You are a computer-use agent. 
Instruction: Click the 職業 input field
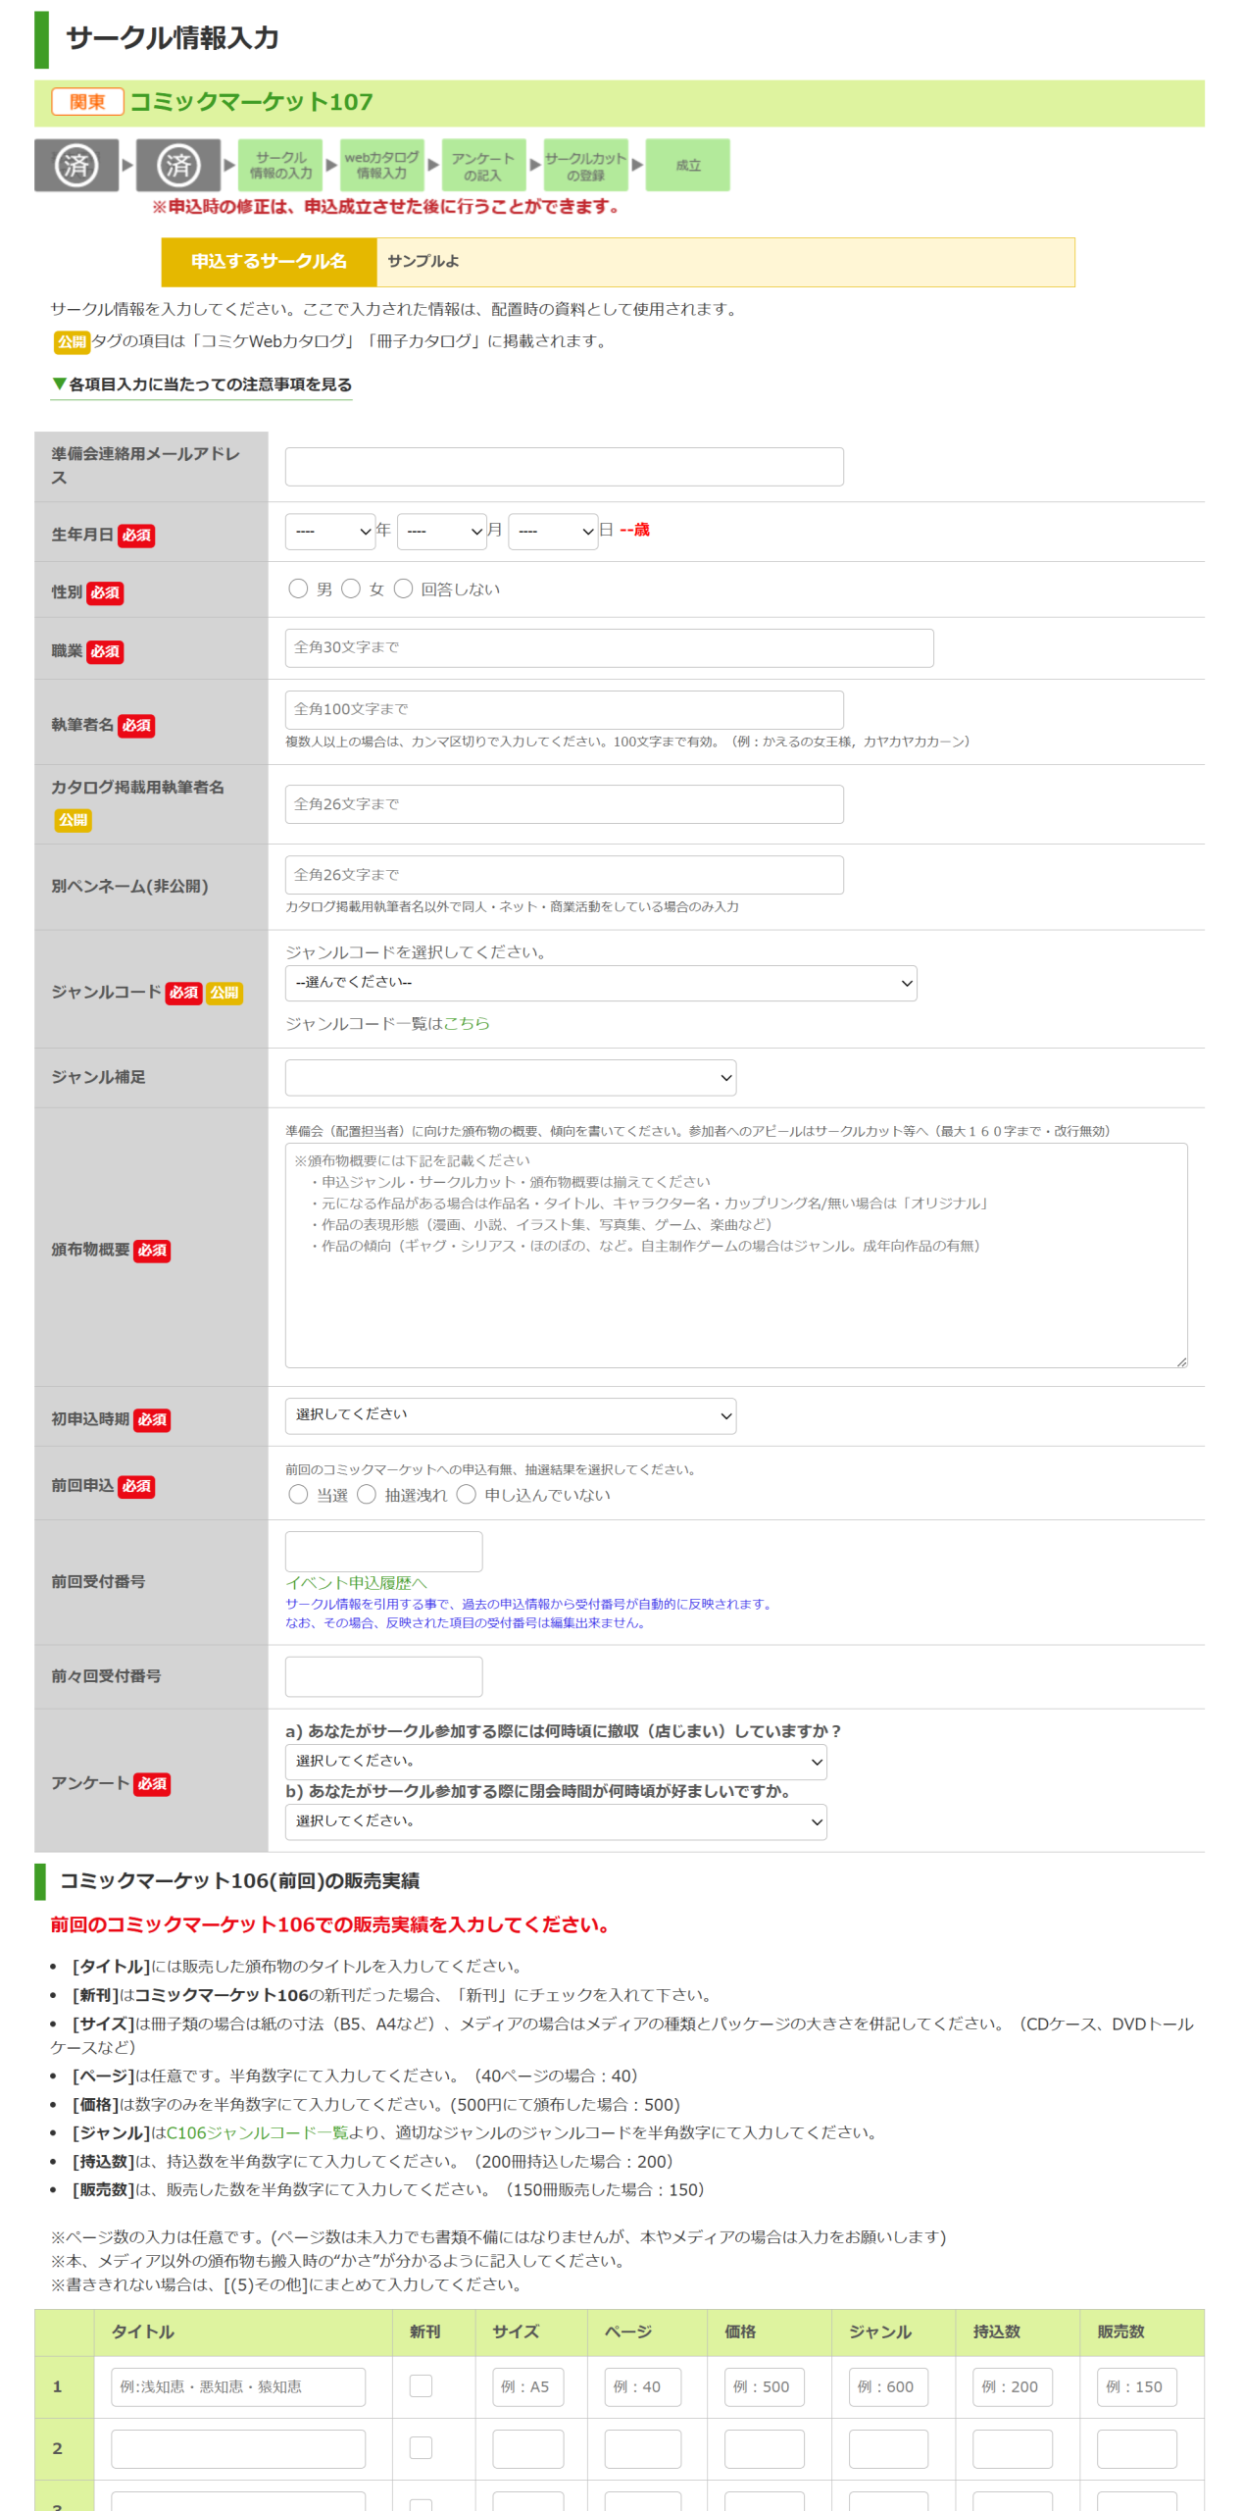[609, 647]
